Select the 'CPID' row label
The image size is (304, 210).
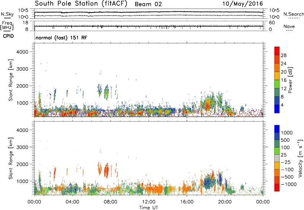pyautogui.click(x=8, y=36)
